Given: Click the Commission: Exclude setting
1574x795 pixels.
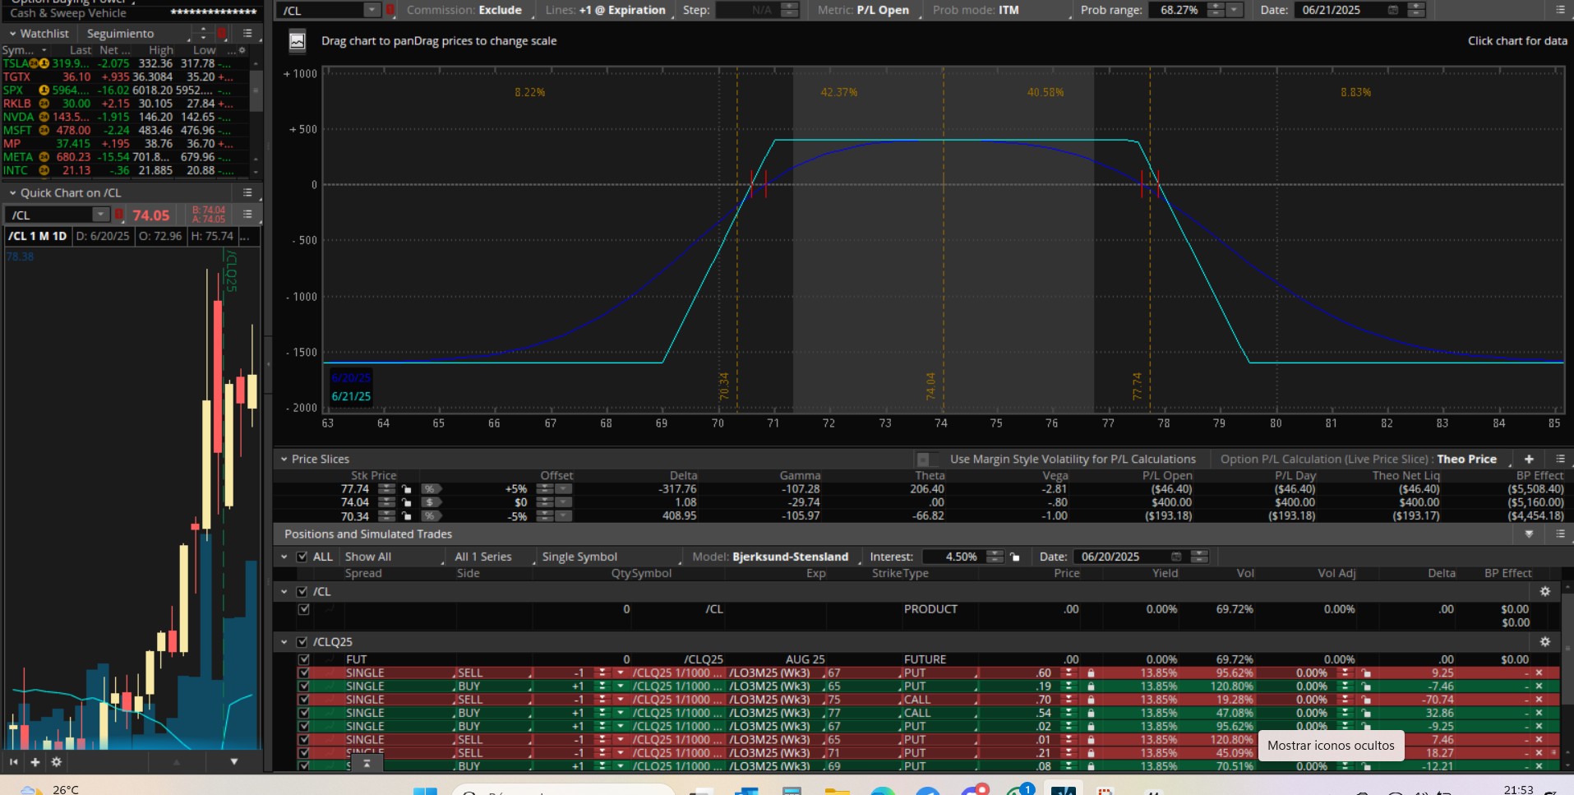Looking at the screenshot, I should point(464,10).
